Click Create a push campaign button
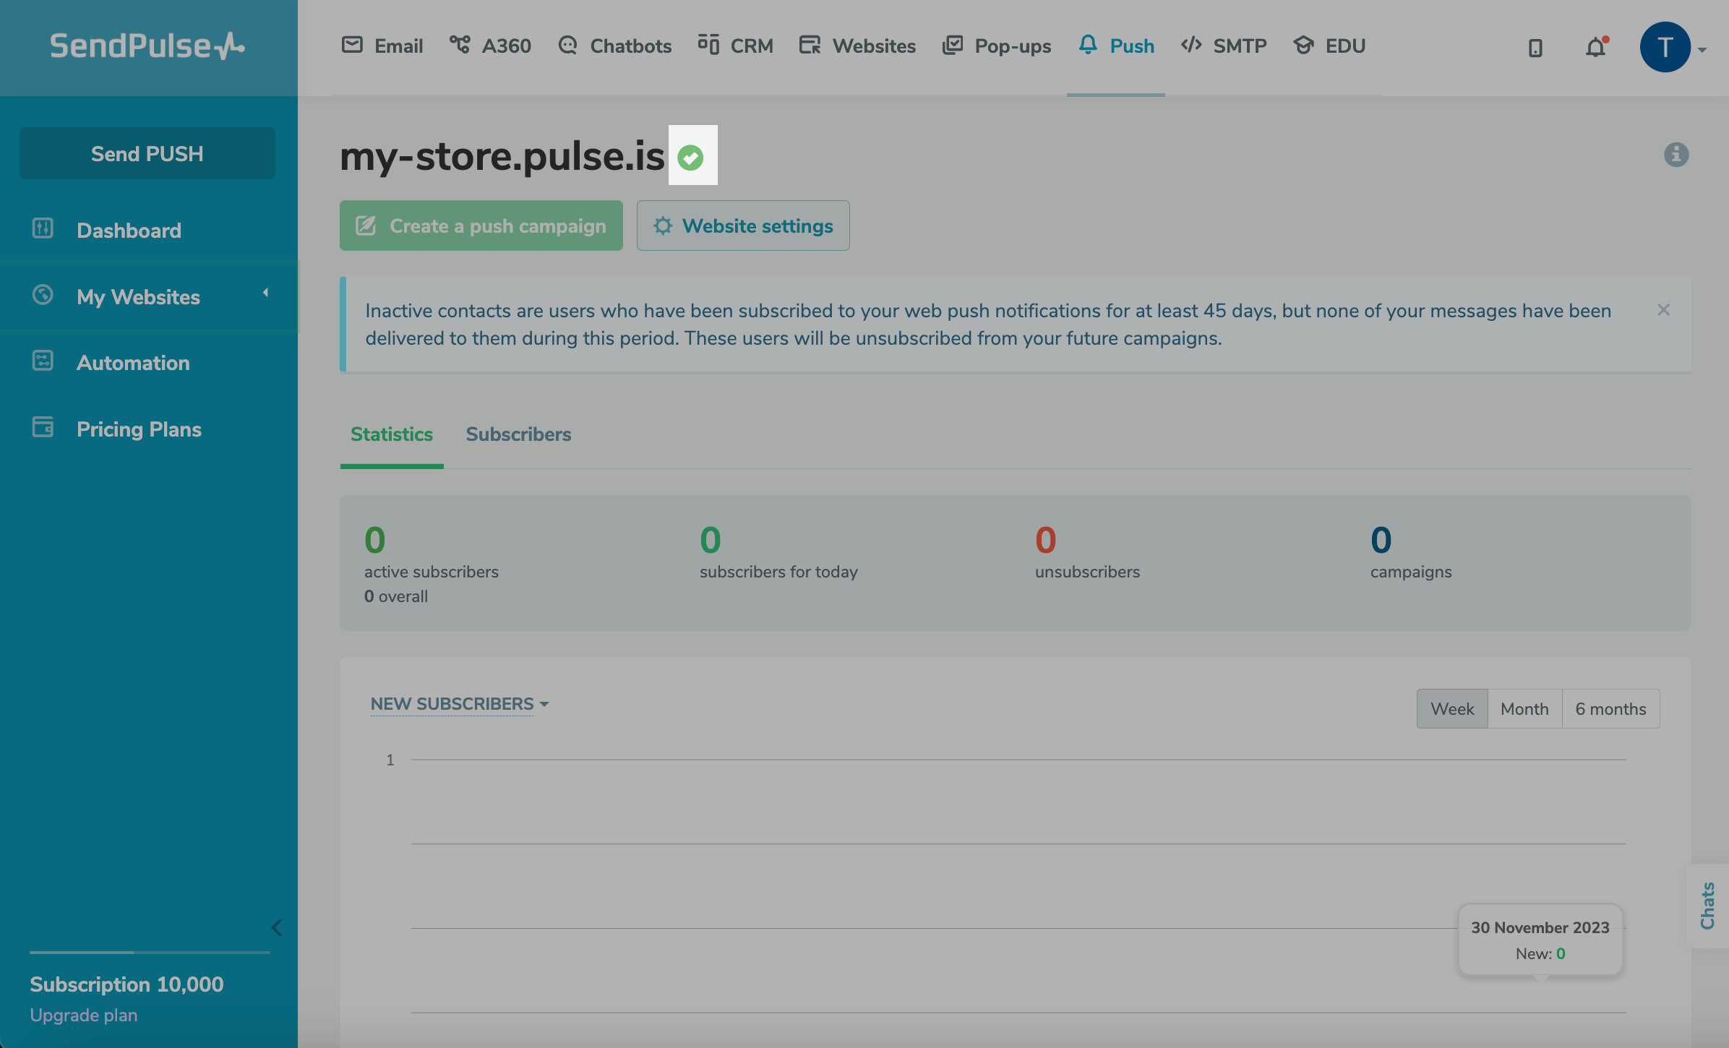Viewport: 1729px width, 1048px height. [481, 226]
